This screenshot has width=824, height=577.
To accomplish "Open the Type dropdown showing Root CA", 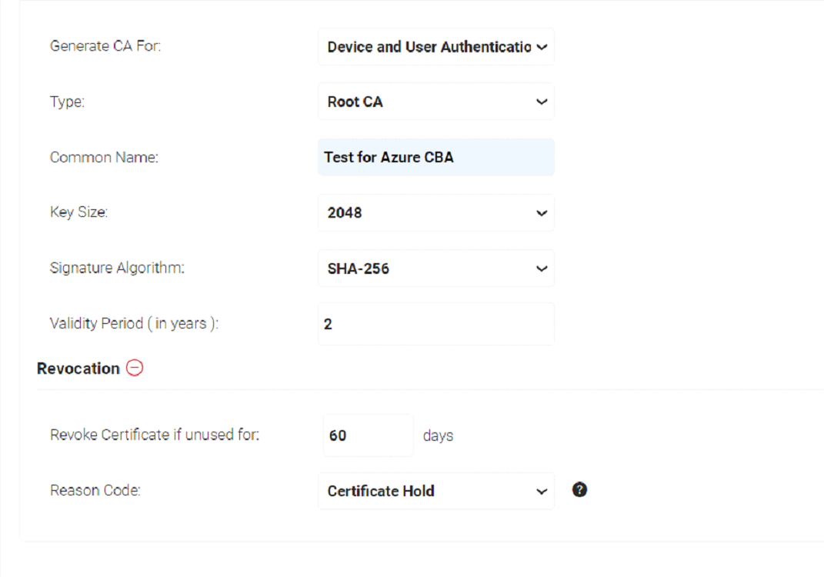I will point(435,101).
